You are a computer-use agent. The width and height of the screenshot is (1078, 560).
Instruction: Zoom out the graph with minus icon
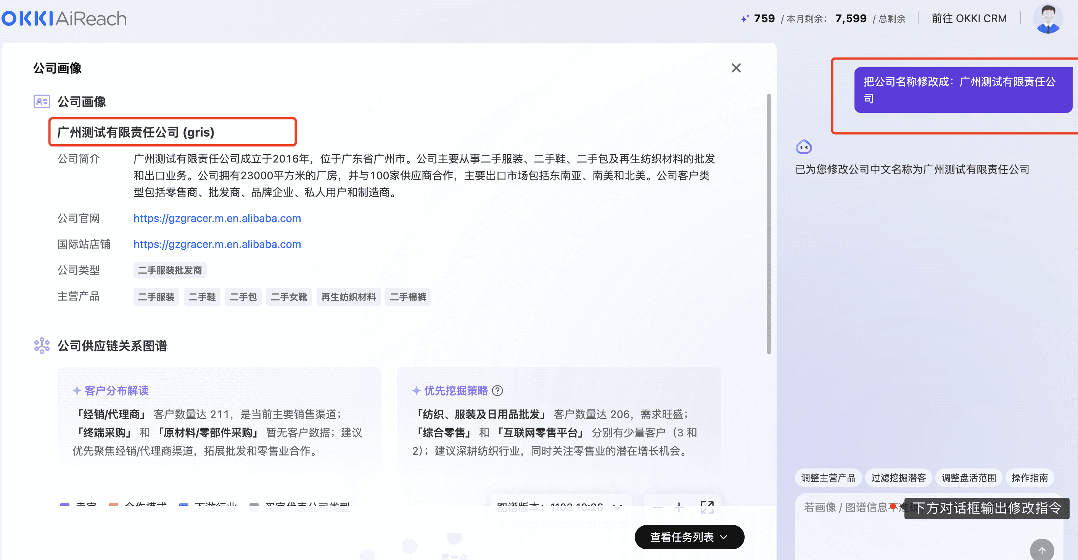tap(657, 507)
